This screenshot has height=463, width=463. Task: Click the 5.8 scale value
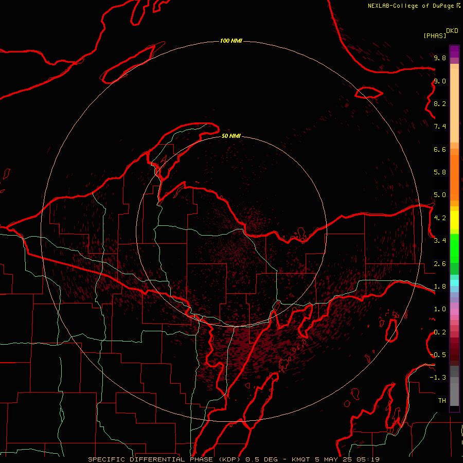click(440, 172)
